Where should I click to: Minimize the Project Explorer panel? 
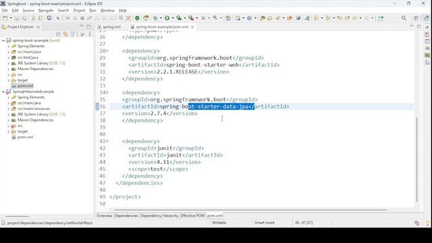click(x=82, y=26)
